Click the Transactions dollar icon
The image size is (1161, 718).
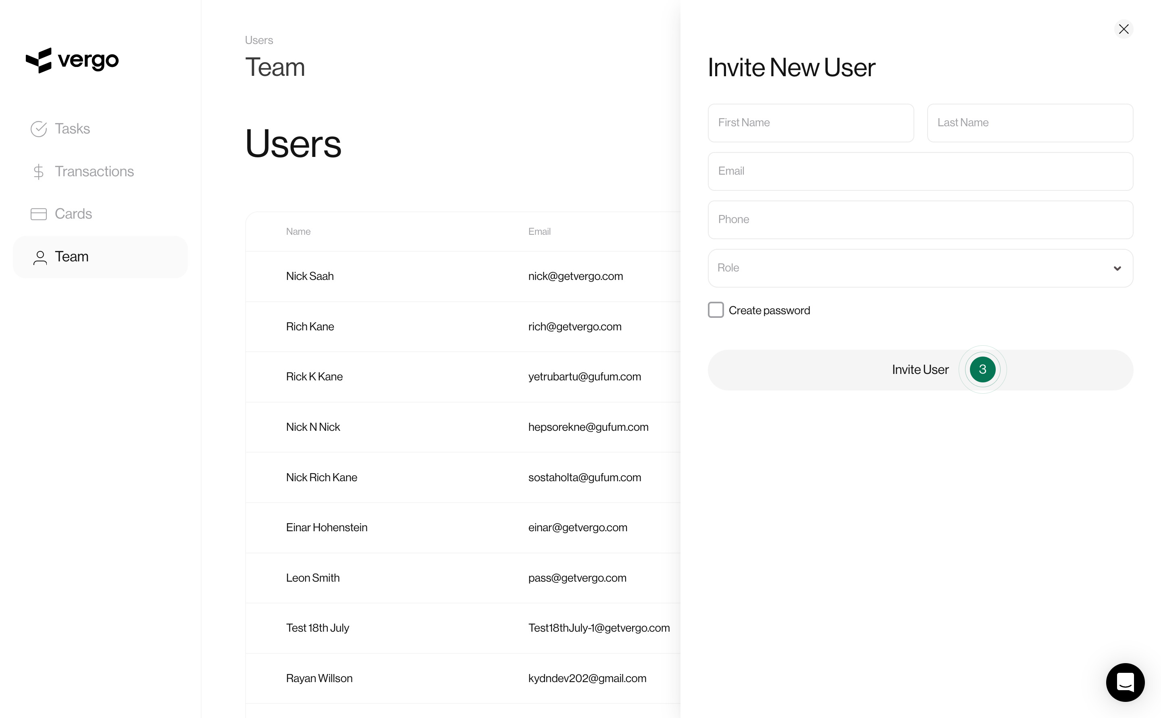coord(38,171)
